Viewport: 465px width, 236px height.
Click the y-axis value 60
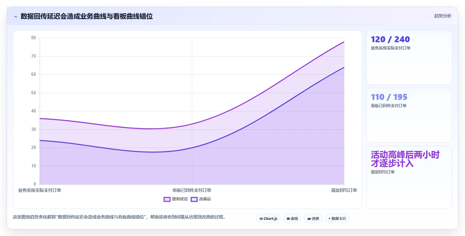[33, 74]
